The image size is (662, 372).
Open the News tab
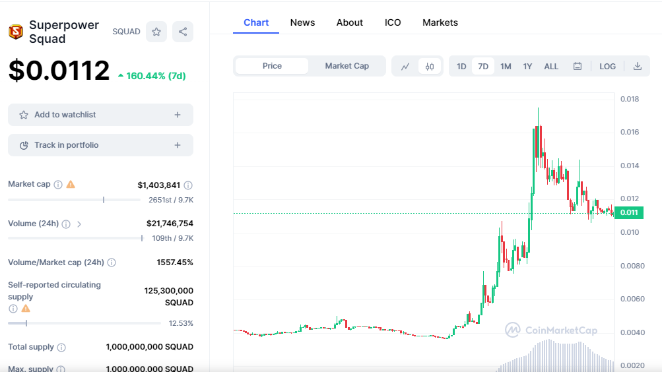[x=302, y=22]
